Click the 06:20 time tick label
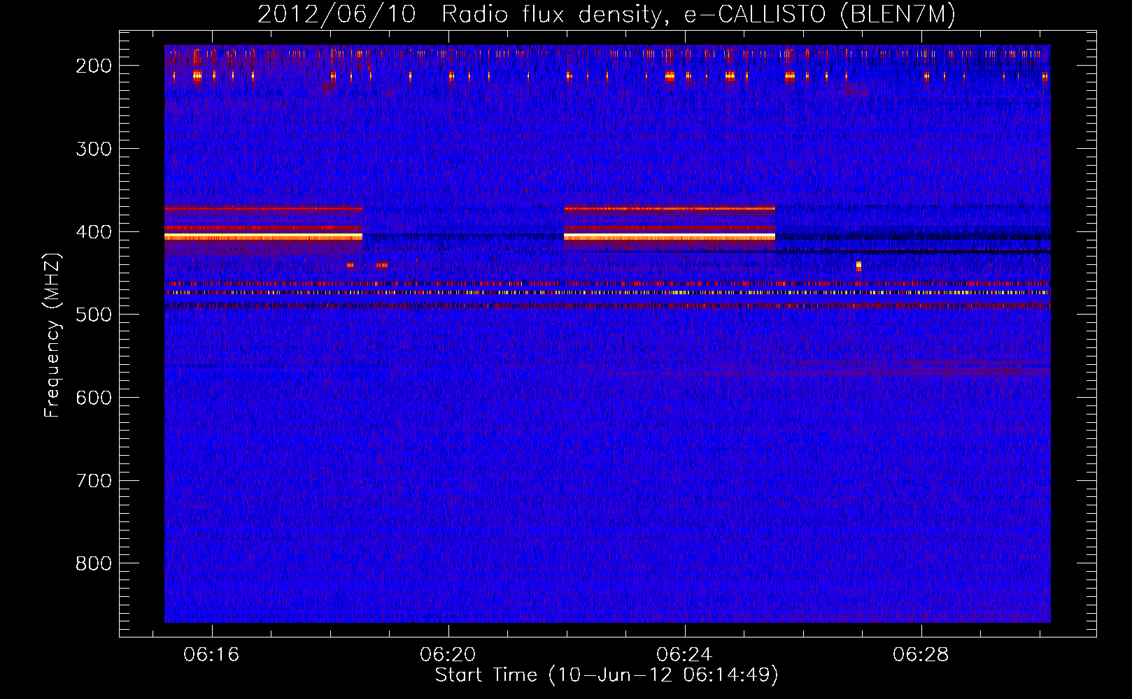 pyautogui.click(x=448, y=655)
